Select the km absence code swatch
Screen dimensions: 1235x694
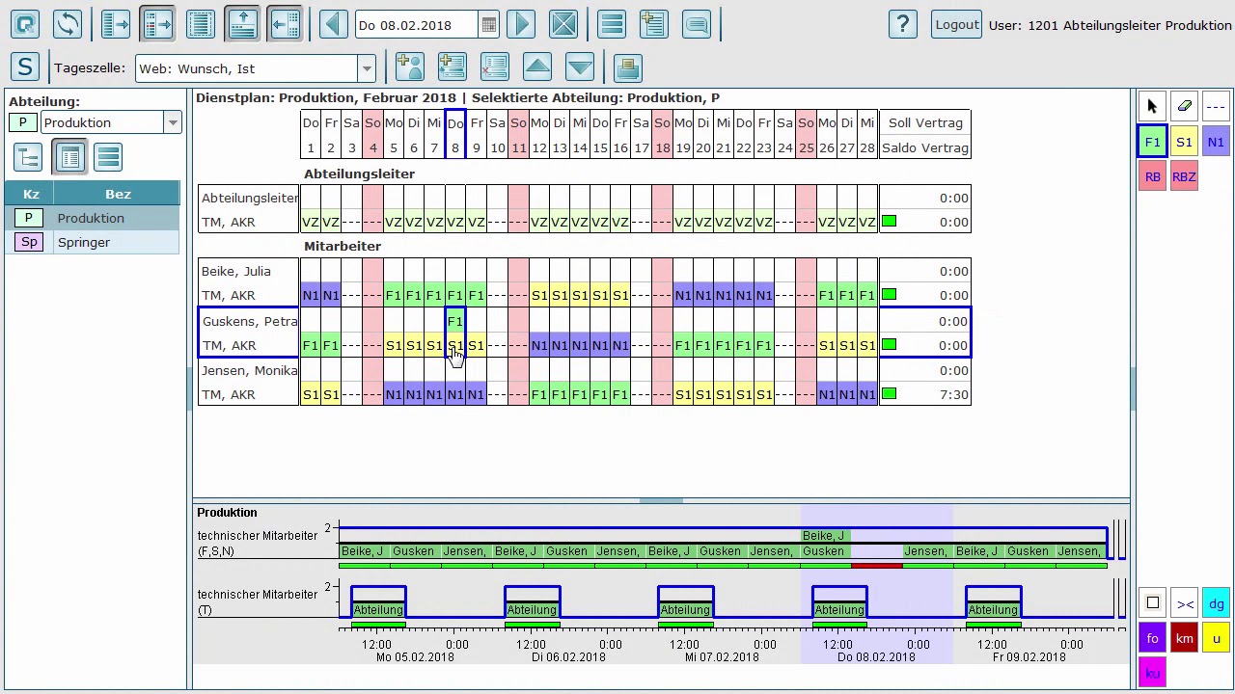click(1184, 638)
